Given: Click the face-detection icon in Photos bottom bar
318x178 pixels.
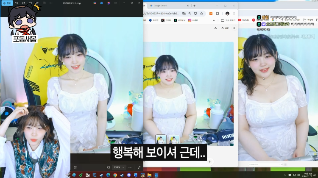Looking at the screenshot, I should 75,167.
